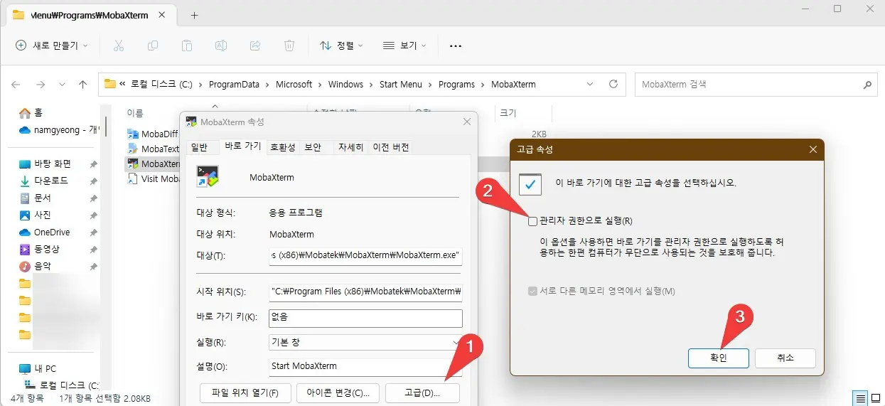Switch to the 보안 tab
The height and width of the screenshot is (406, 885).
(313, 147)
